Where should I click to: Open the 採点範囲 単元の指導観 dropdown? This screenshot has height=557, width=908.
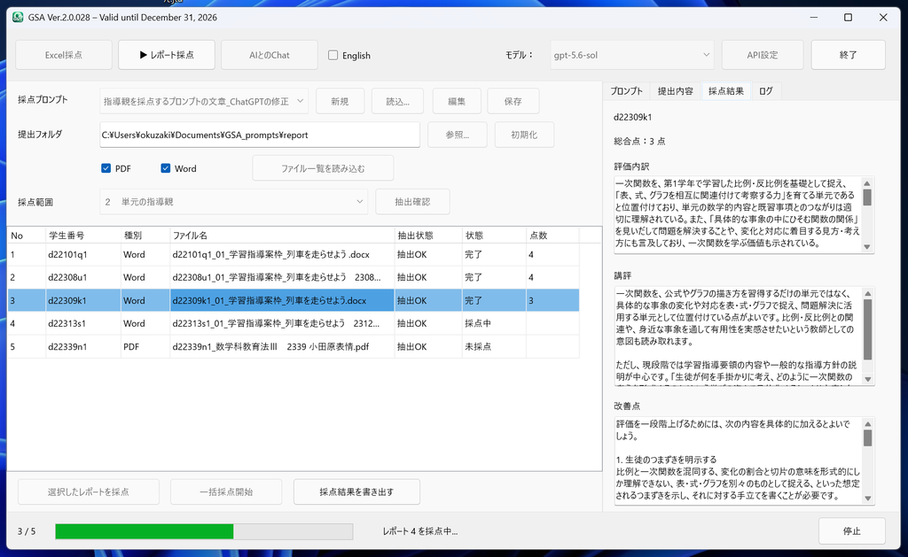click(233, 202)
